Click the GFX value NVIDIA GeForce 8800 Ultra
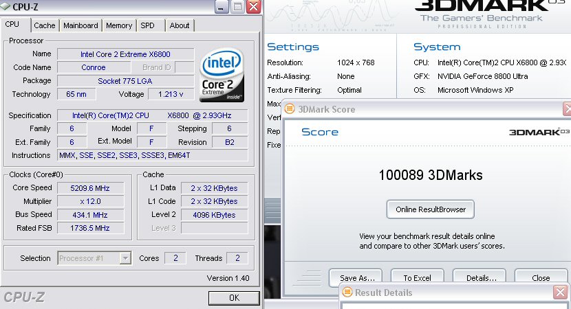Screen dimensions: 571x309 click(482, 76)
